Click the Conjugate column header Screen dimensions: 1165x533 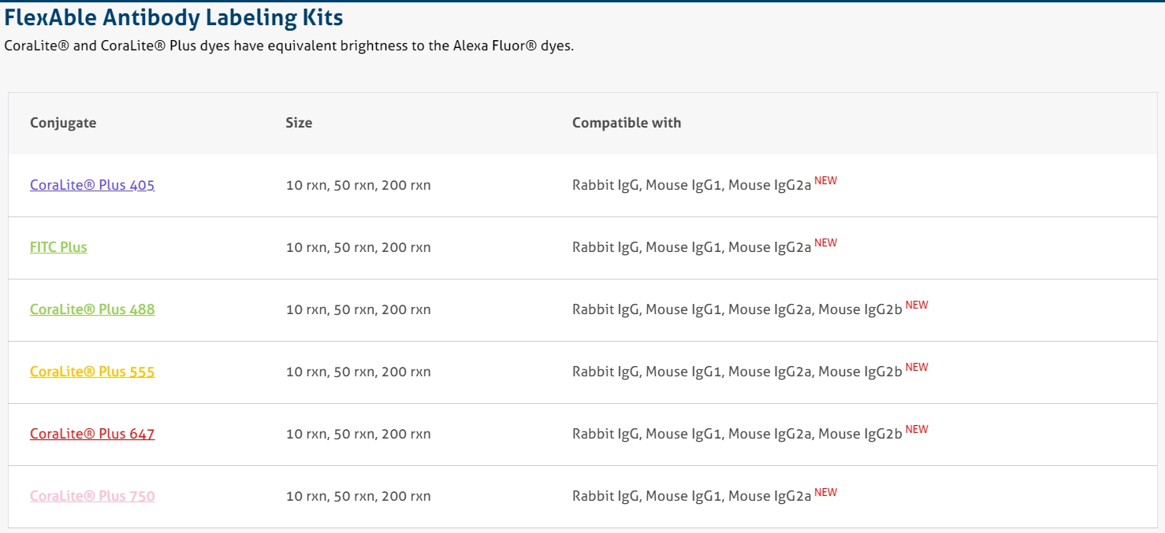(x=63, y=123)
